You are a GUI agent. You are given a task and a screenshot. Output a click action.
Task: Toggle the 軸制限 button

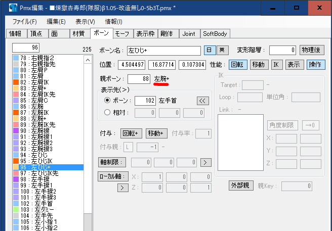[x=112, y=162]
